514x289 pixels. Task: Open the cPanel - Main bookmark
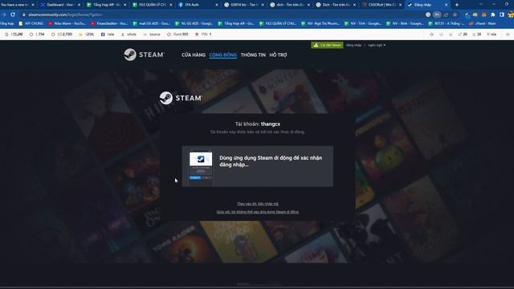pyautogui.click(x=483, y=23)
